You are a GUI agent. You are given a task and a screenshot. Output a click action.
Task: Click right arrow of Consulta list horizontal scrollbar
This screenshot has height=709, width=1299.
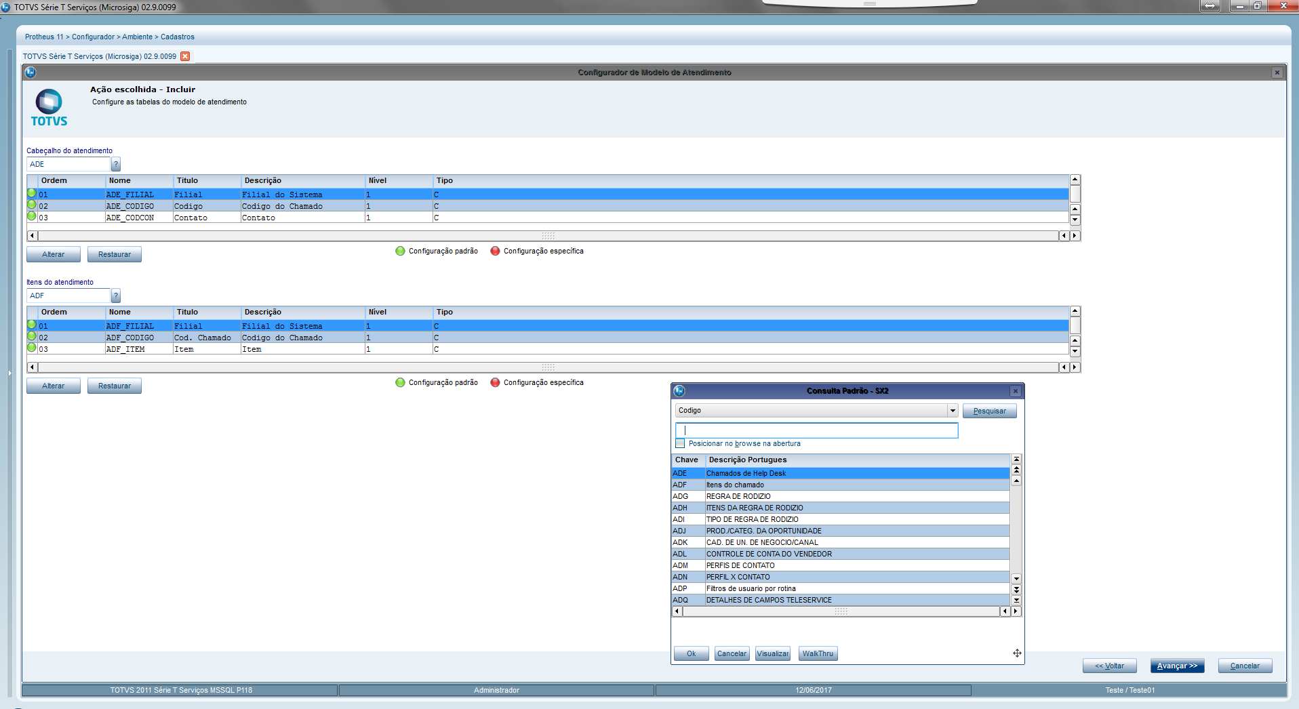tap(1016, 611)
